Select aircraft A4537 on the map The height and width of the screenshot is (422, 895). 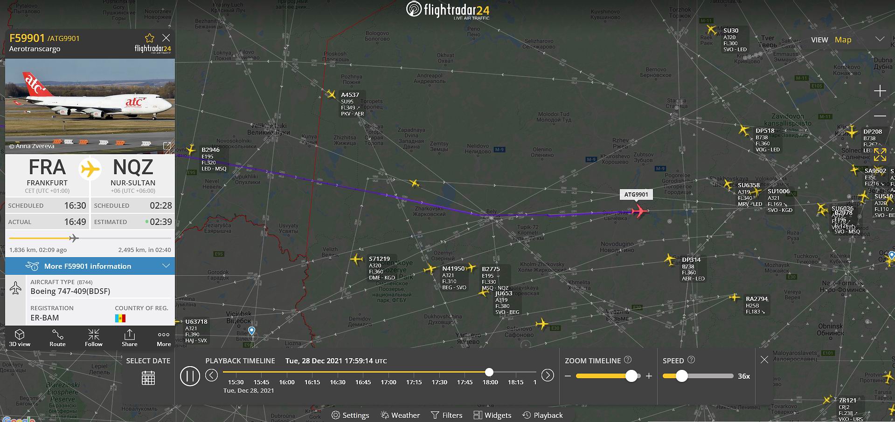pos(331,95)
